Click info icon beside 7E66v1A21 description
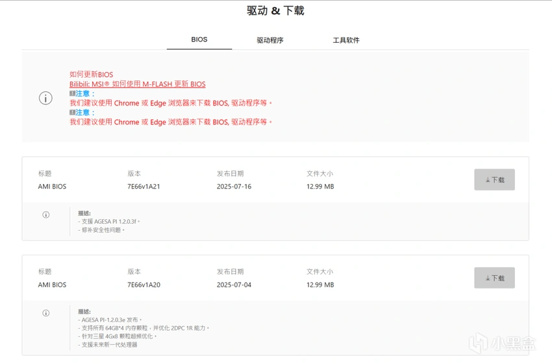Viewport: 552px width, 363px height. tap(45, 215)
